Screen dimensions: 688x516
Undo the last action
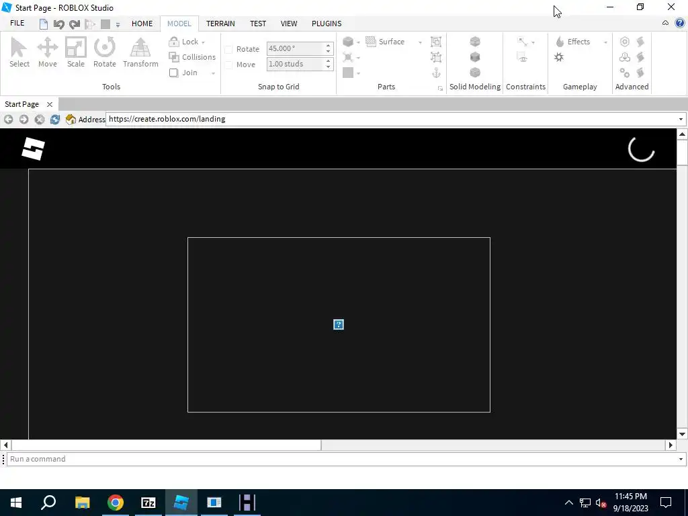click(x=59, y=24)
